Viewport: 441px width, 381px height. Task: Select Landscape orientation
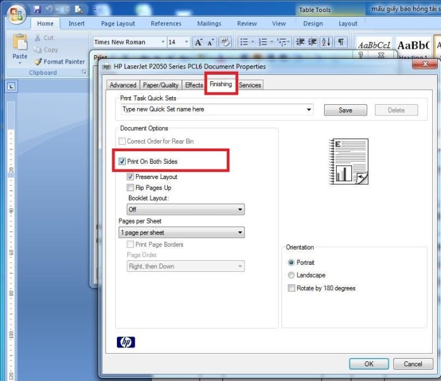pos(292,275)
